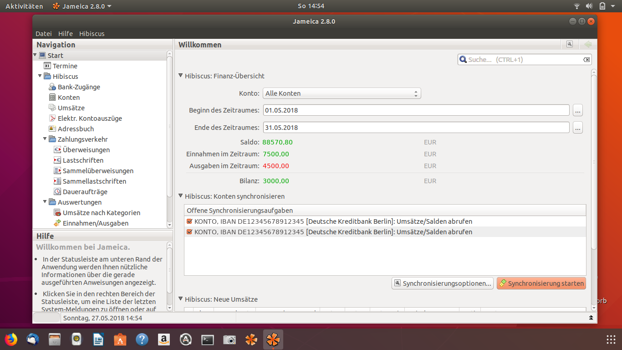Open date picker for Beginn des Zeitraumes
622x350 pixels.
coord(578,110)
